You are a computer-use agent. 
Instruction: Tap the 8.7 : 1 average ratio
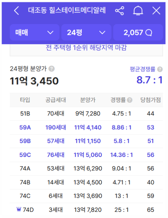click(150, 80)
